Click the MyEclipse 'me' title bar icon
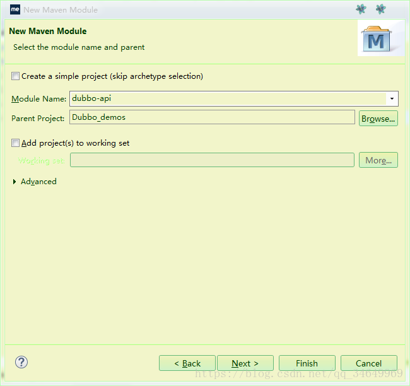The image size is (410, 386). click(x=15, y=9)
